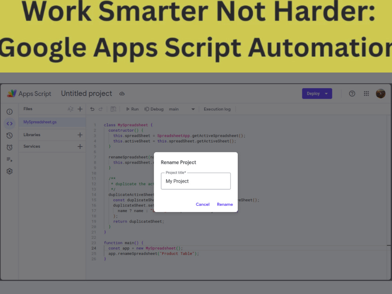This screenshot has height=294, width=392.
Task: Click the Libraries section label
Action: pyautogui.click(x=32, y=135)
